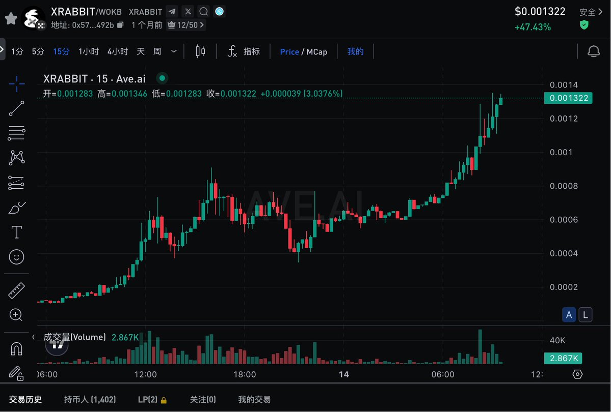Switch chart to MCap mode
Viewport: 611px width, 412px height.
pos(317,52)
